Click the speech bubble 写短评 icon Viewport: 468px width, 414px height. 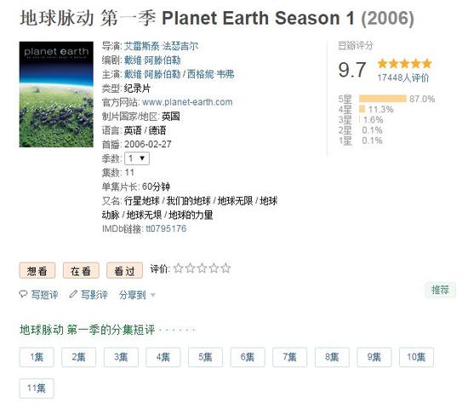click(23, 294)
